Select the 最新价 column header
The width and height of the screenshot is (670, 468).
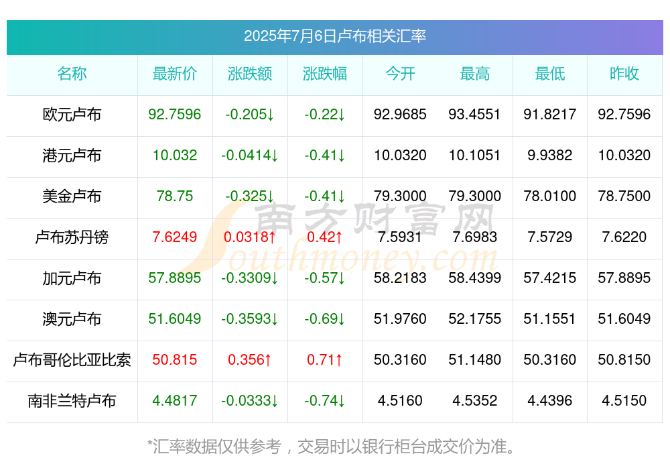click(175, 74)
